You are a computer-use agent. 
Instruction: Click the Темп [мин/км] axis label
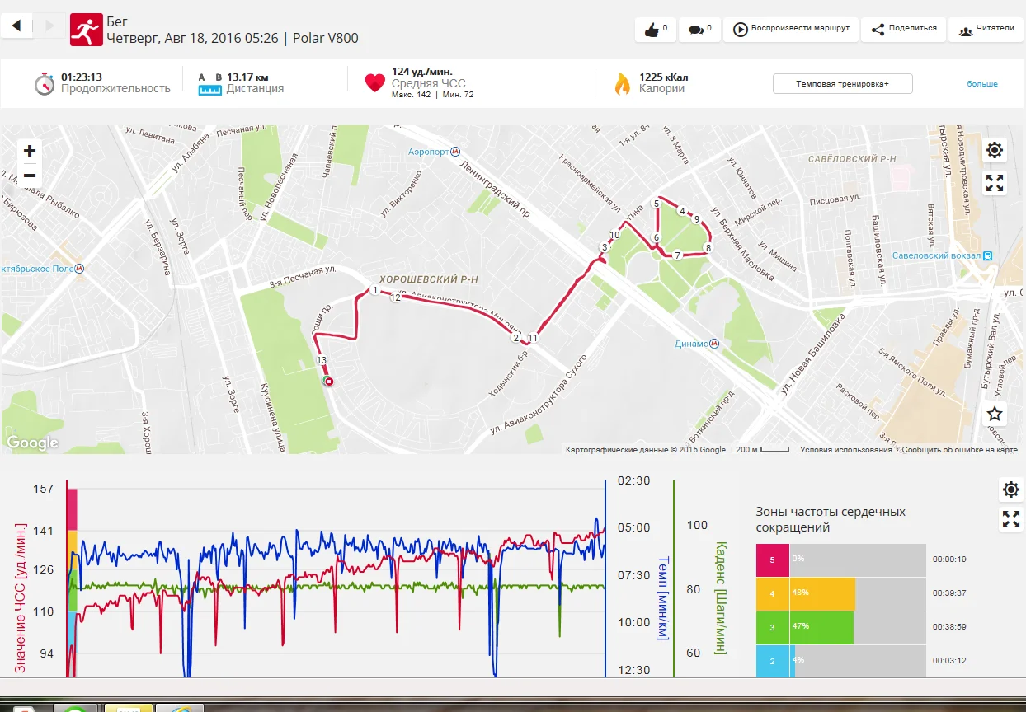(x=663, y=598)
